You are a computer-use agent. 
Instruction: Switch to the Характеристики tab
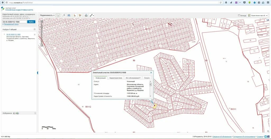(116, 78)
